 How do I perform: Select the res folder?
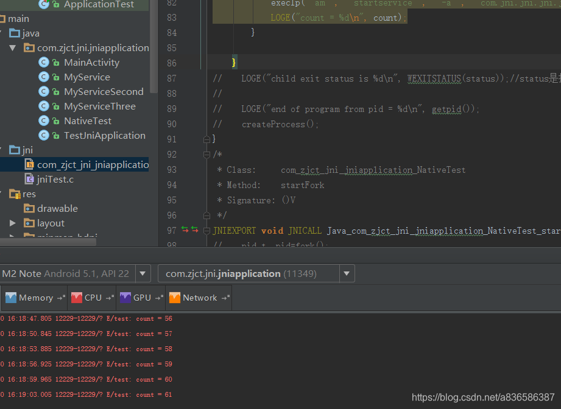coord(29,194)
